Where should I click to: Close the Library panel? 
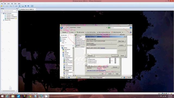click(x=17, y=8)
